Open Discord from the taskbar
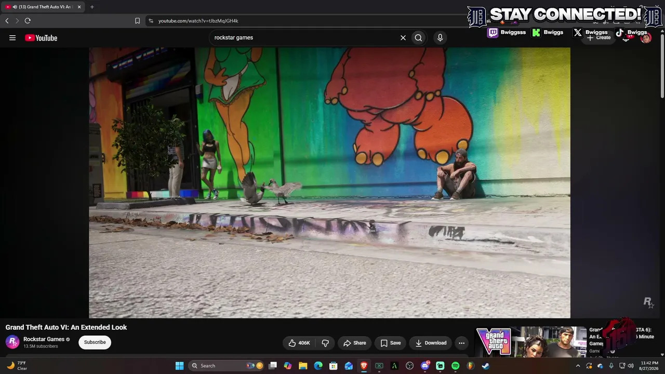 (x=425, y=366)
